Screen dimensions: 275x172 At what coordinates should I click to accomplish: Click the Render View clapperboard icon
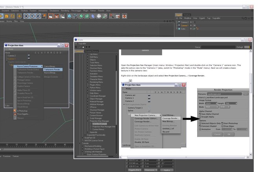[51, 16]
